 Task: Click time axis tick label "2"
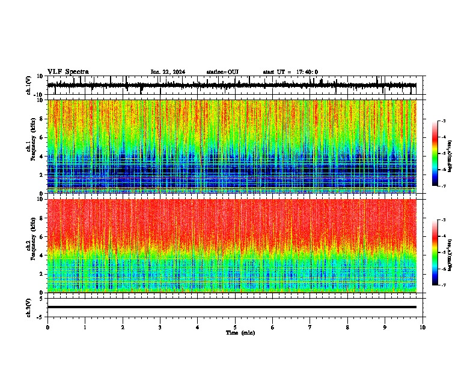click(123, 327)
